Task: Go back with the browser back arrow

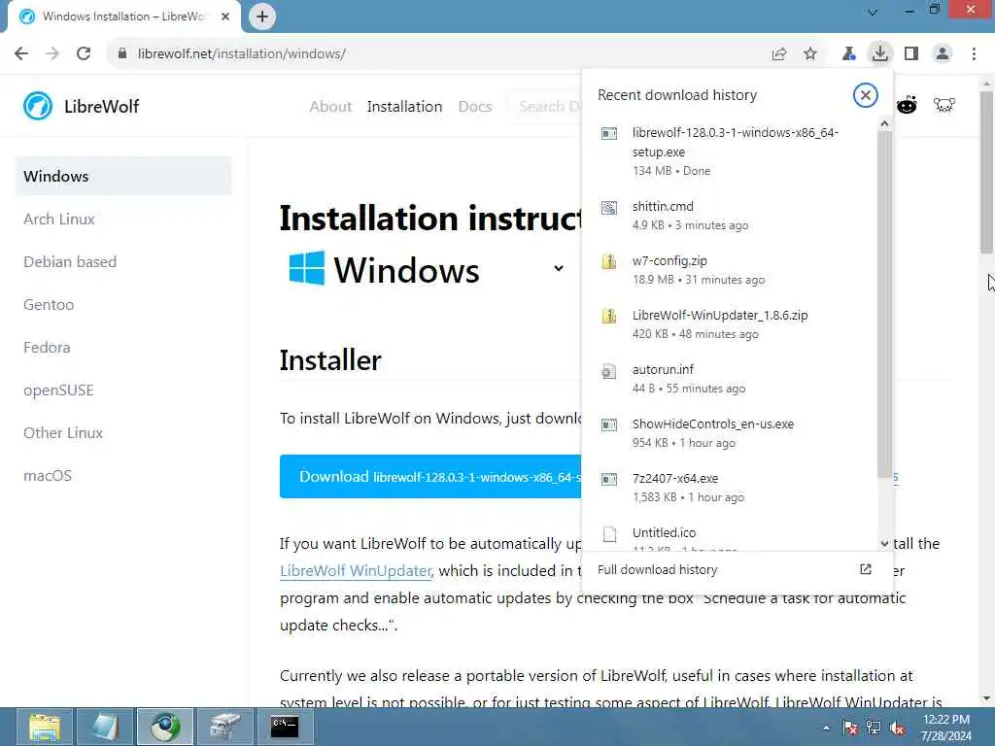Action: (x=21, y=53)
